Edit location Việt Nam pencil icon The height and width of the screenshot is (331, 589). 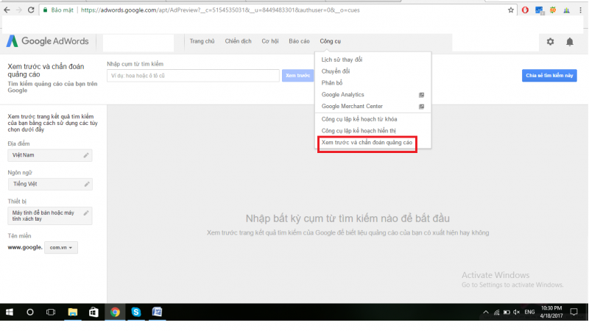(x=86, y=155)
